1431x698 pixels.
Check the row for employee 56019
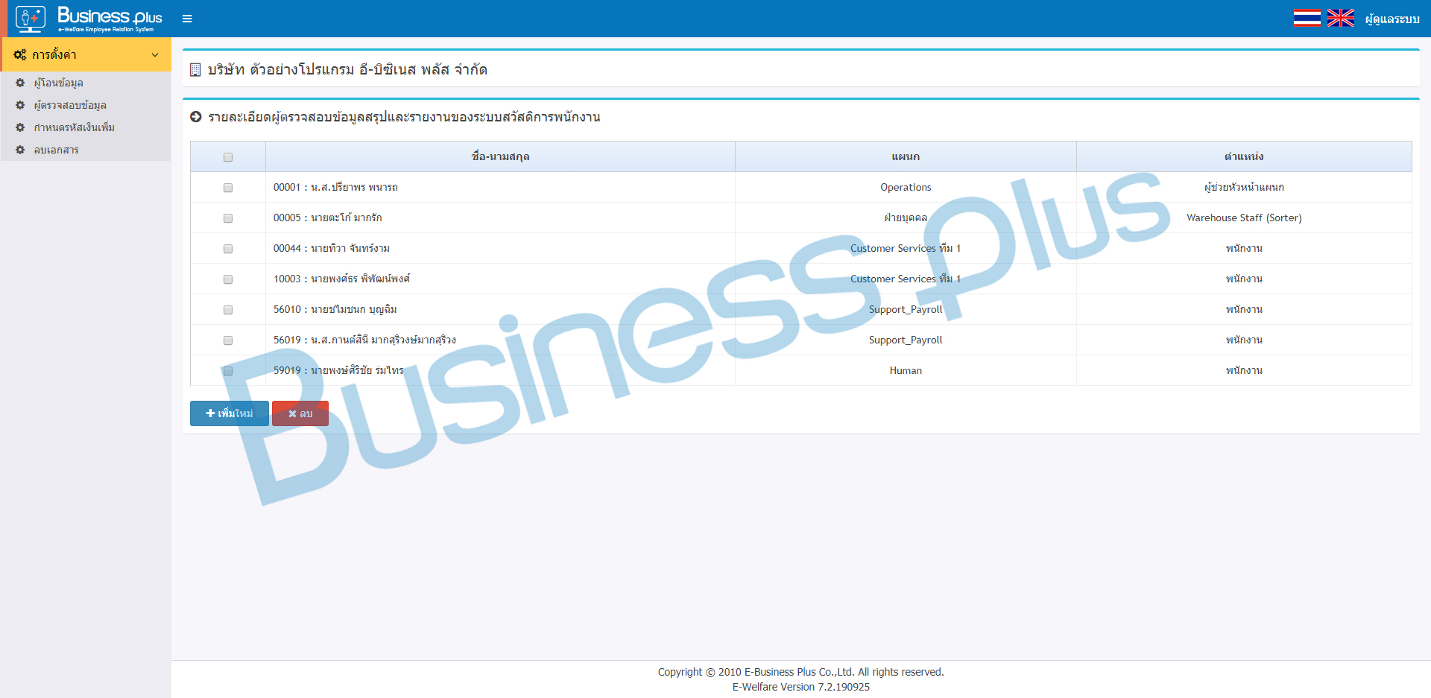pos(228,340)
